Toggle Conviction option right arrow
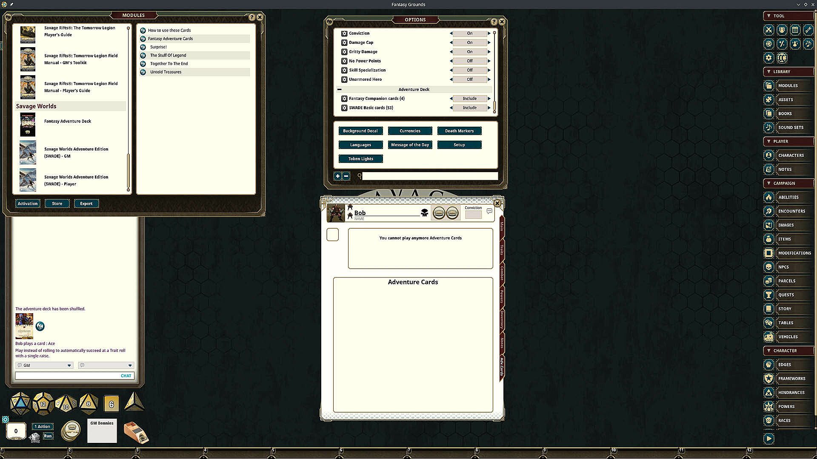 point(489,33)
